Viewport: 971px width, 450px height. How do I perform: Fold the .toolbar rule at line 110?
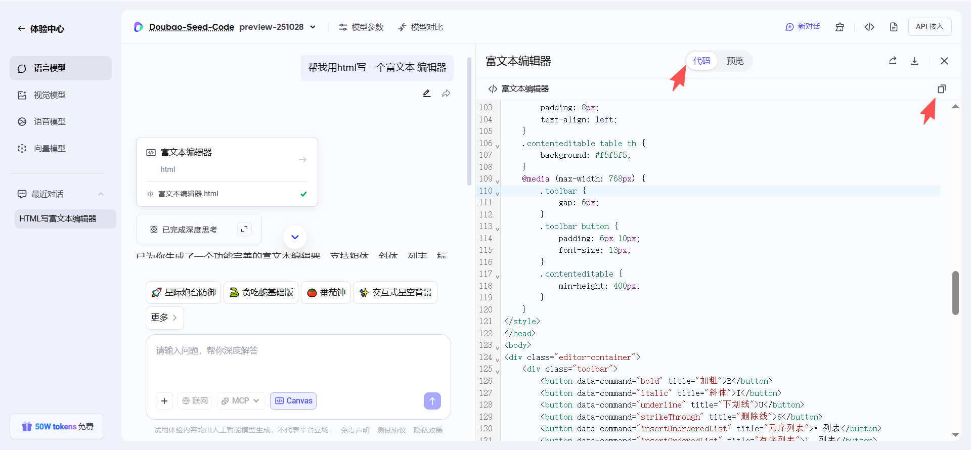pos(498,193)
